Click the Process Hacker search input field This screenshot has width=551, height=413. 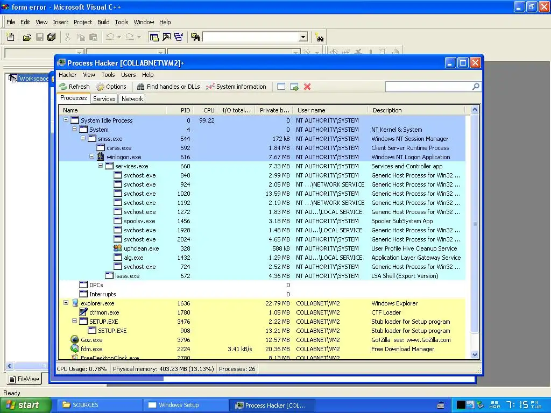(429, 87)
